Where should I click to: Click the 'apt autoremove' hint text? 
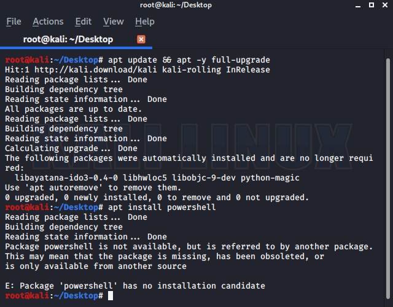click(x=60, y=188)
